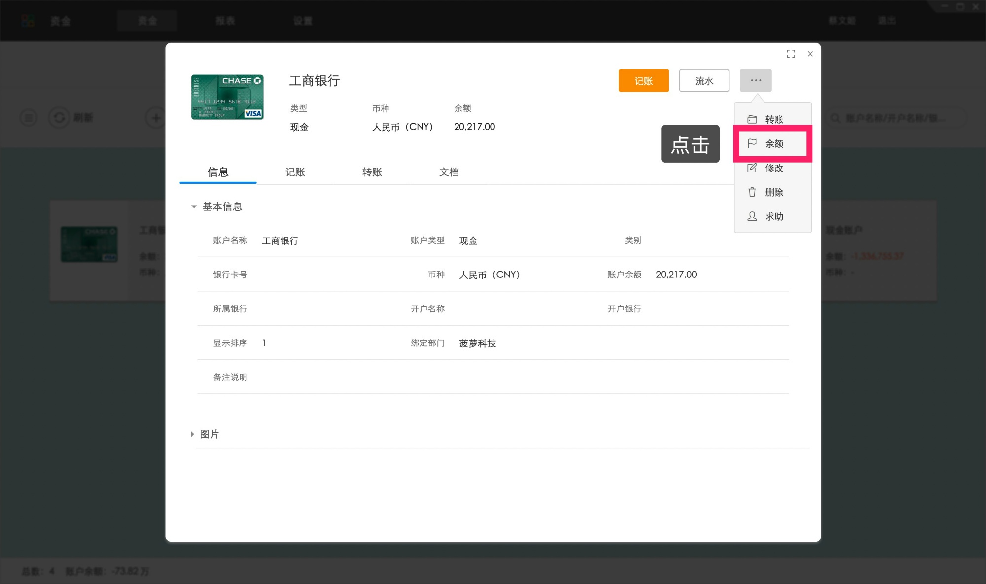Click the trash icon beside 删除
This screenshot has width=986, height=584.
(751, 192)
